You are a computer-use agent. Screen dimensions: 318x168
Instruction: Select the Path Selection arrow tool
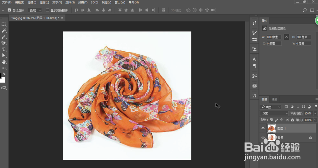(x=3, y=56)
